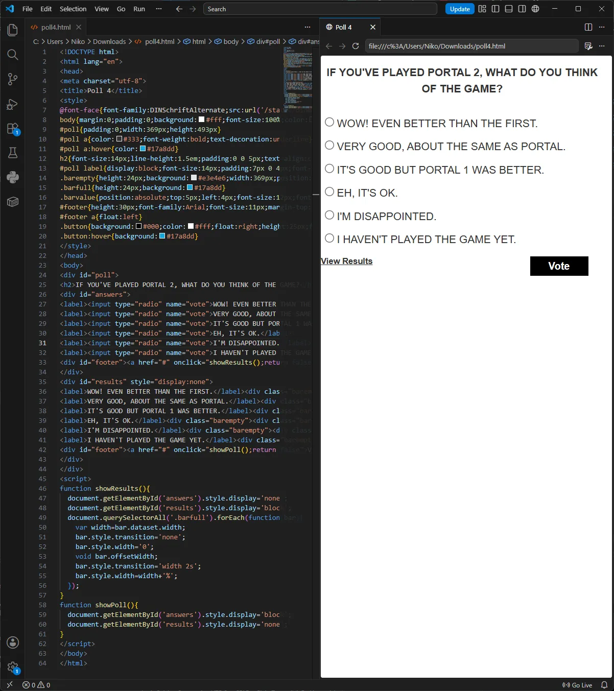Open notifications bell in status bar
Image resolution: width=614 pixels, height=691 pixels.
click(x=604, y=685)
